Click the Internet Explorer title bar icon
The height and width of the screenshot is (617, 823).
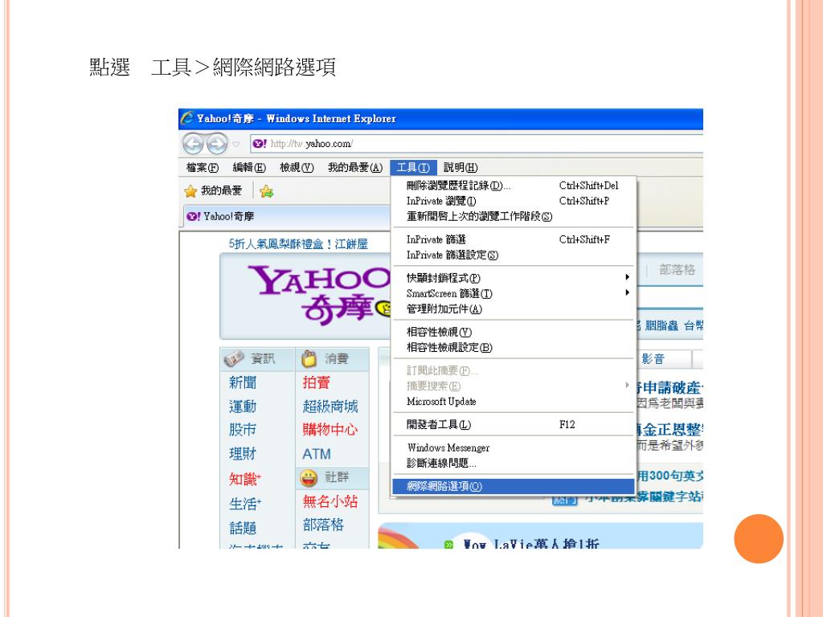tap(186, 118)
